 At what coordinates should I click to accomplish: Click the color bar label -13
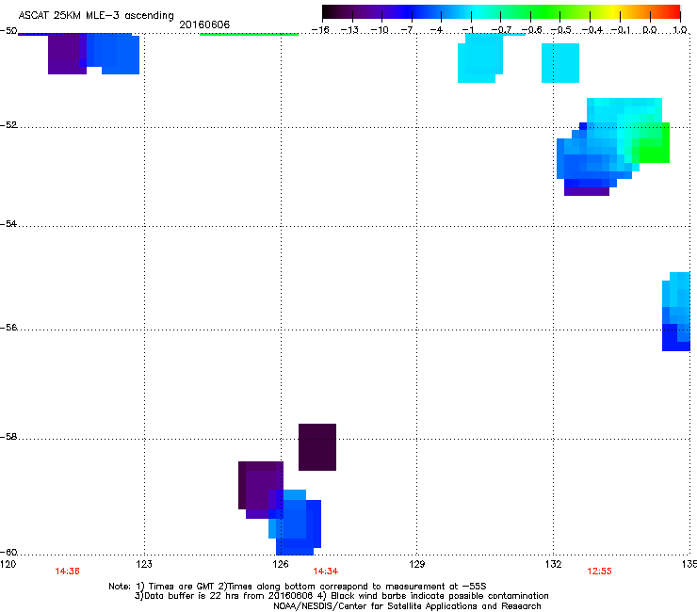(349, 30)
